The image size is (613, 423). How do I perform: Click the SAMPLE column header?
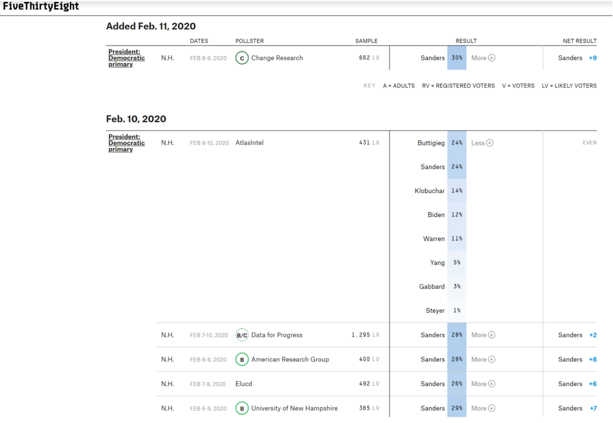[x=367, y=41]
